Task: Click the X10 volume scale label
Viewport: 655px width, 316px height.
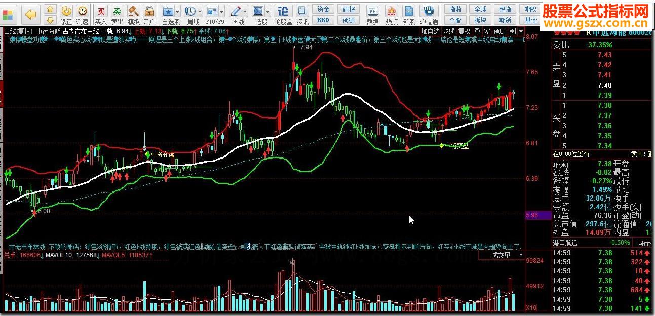Action: pyautogui.click(x=531, y=307)
